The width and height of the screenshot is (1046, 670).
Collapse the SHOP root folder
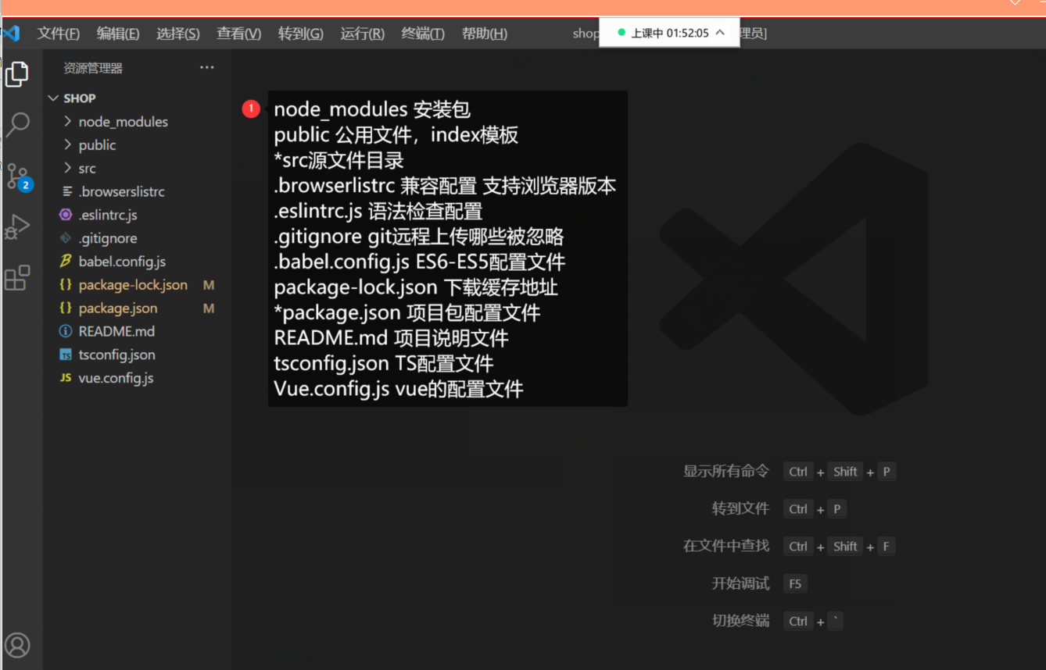[x=53, y=98]
